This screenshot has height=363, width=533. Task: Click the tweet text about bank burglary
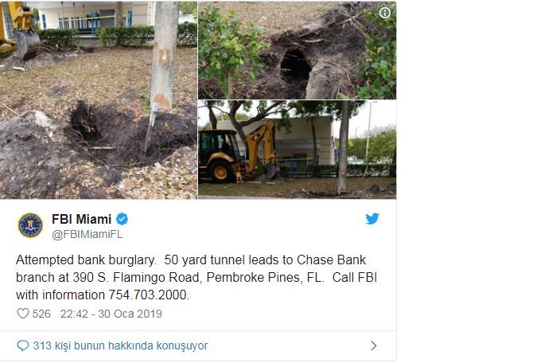pos(196,277)
